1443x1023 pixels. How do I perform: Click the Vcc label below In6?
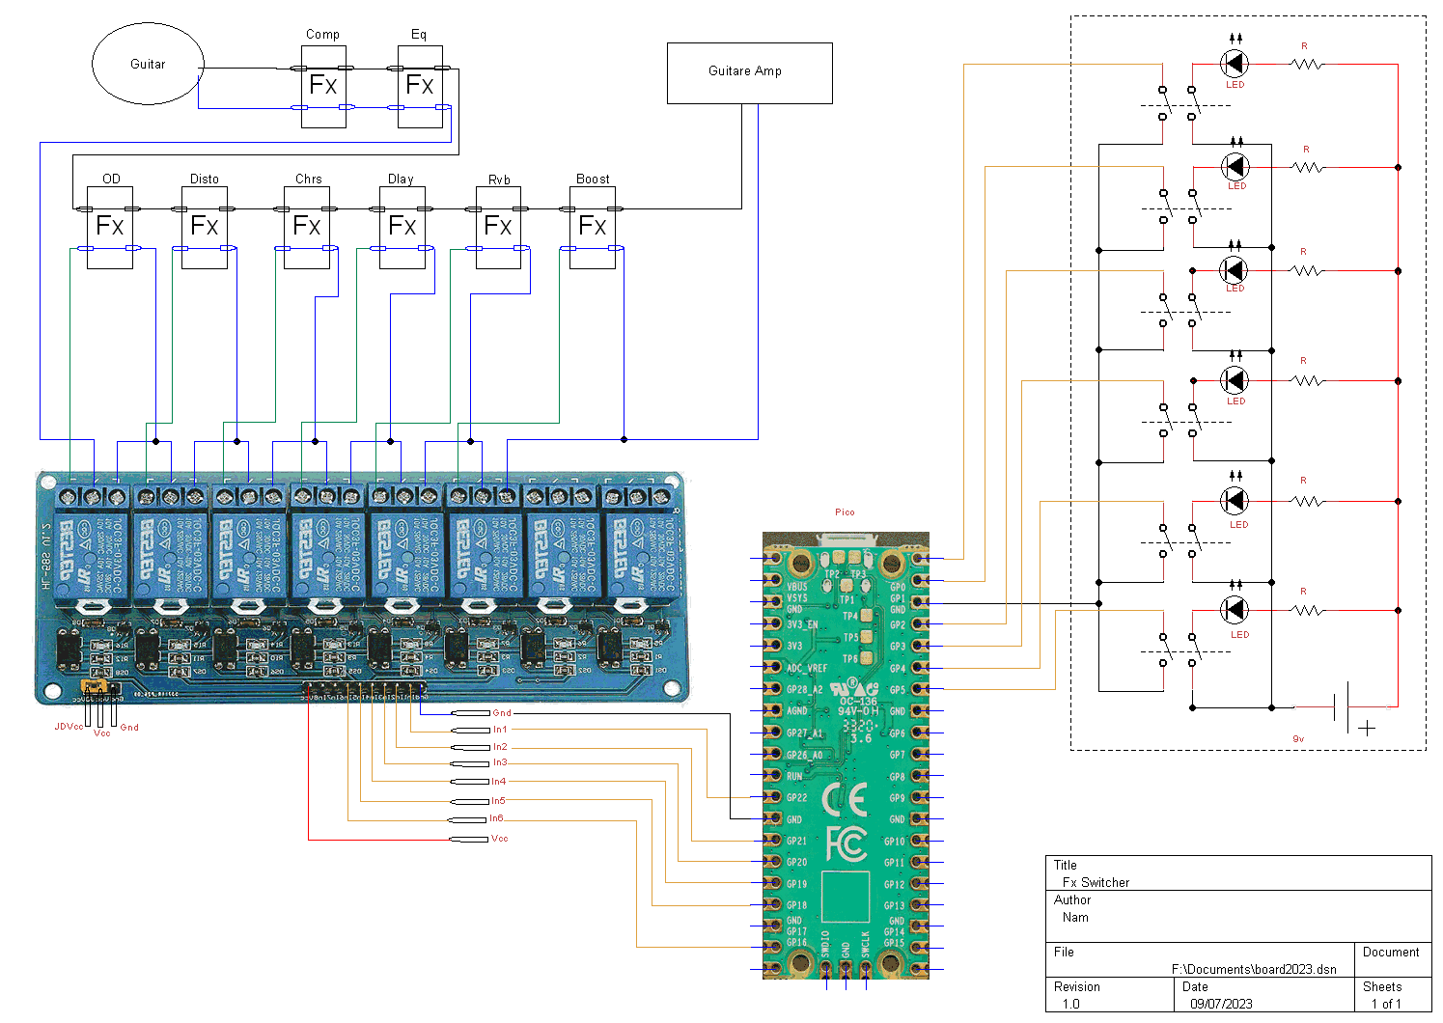tap(499, 839)
